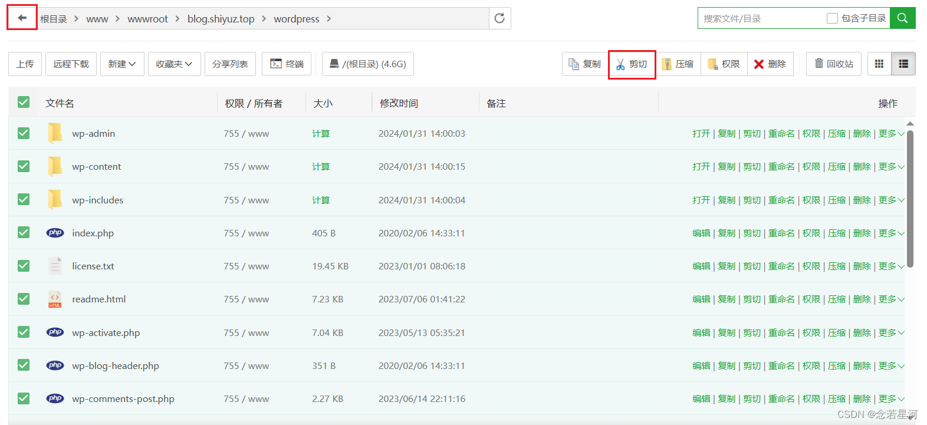927x425 pixels.
Task: Open the root directory disk button
Action: [368, 64]
